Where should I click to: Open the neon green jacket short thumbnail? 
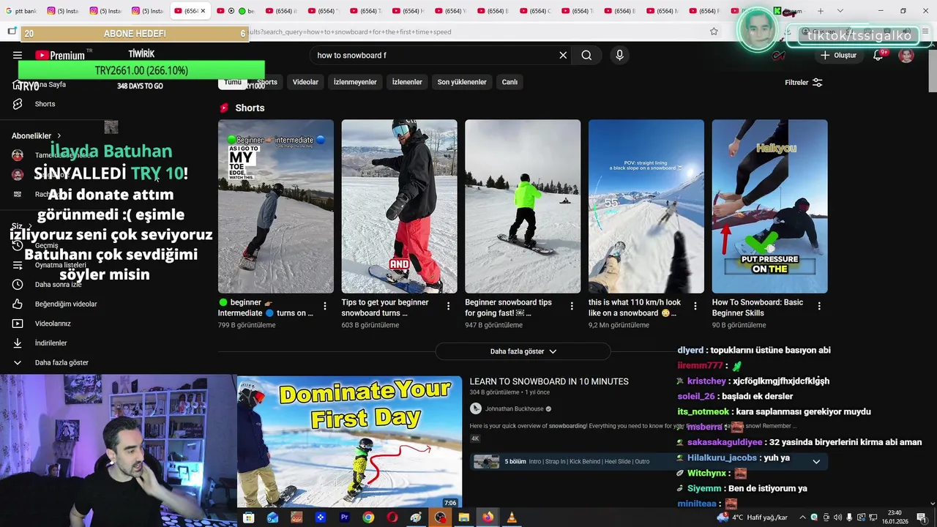[x=523, y=206]
